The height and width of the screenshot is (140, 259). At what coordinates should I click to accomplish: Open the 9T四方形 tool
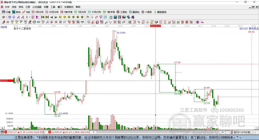(x=95, y=12)
